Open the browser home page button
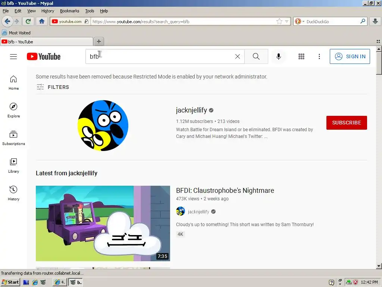The width and height of the screenshot is (382, 287). coord(42,21)
